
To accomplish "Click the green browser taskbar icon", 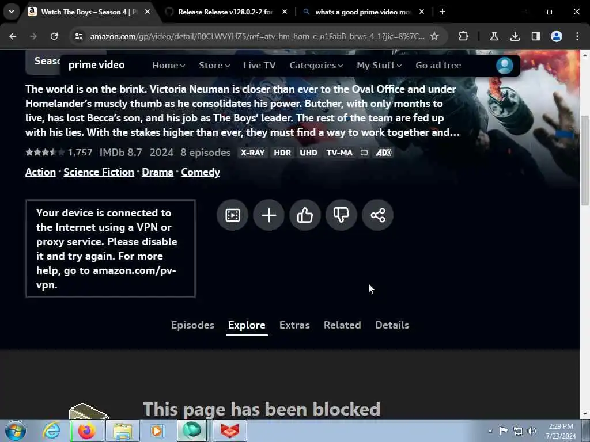I will 192,430.
